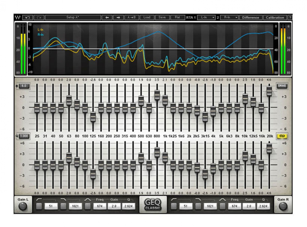Click the 51 high-pass frequency field near Gain L

51,206
